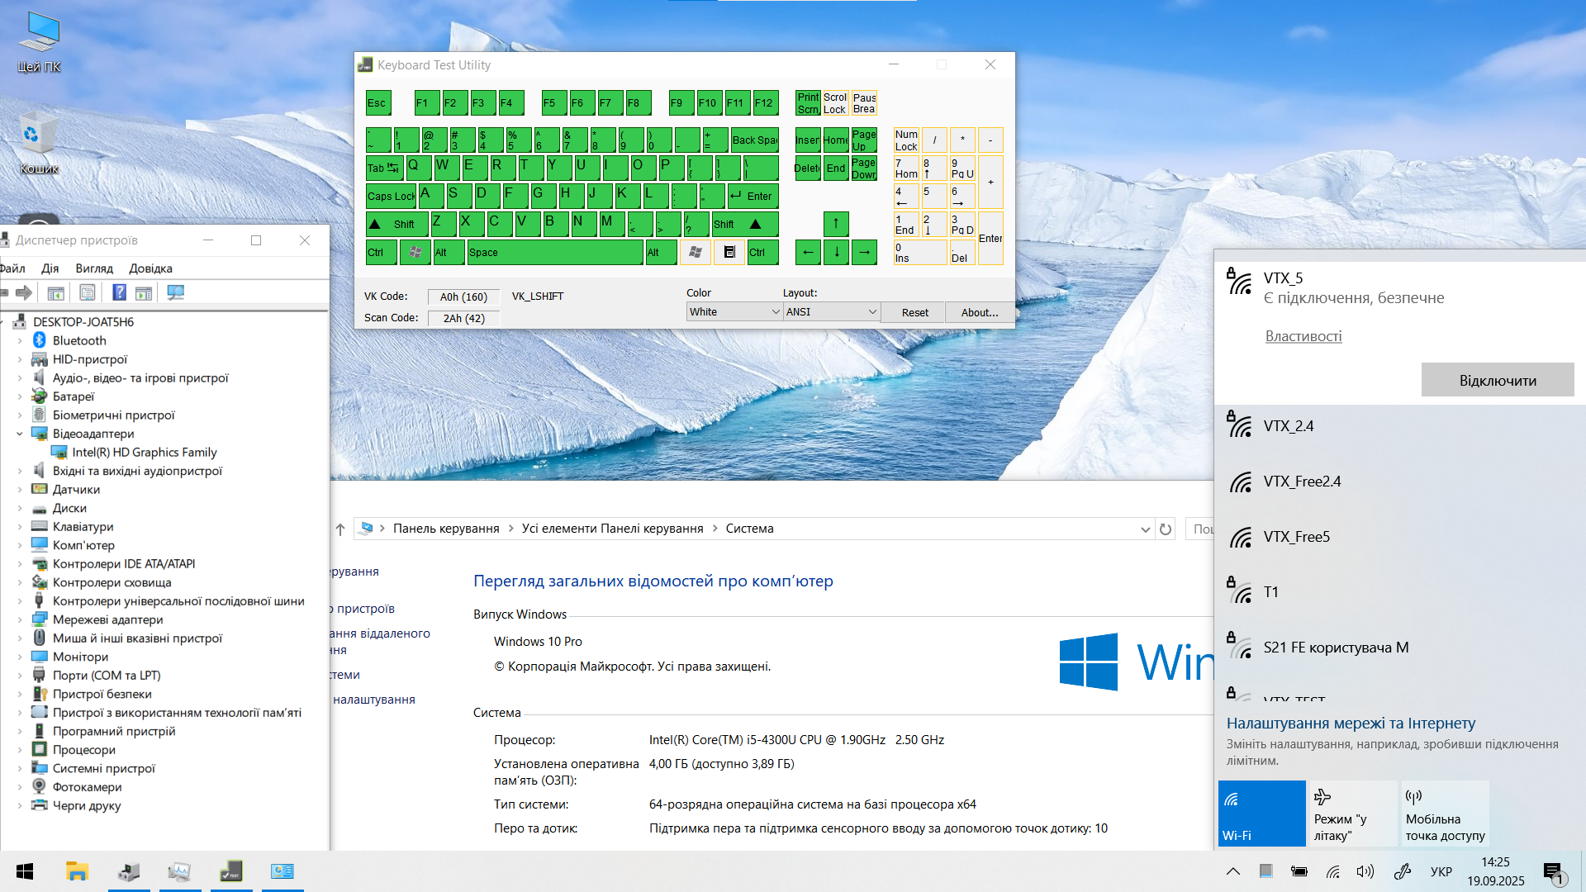The height and width of the screenshot is (892, 1586).
Task: Expand the Bluetooth device category
Action: click(x=20, y=340)
